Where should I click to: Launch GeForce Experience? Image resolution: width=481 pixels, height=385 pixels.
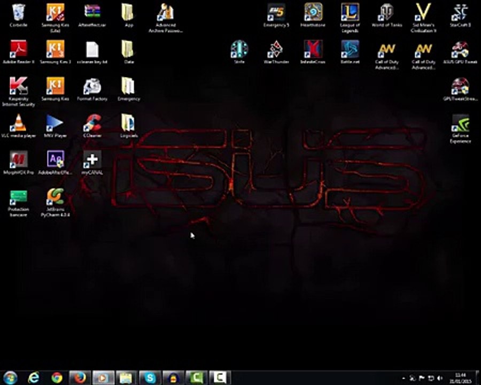point(460,129)
